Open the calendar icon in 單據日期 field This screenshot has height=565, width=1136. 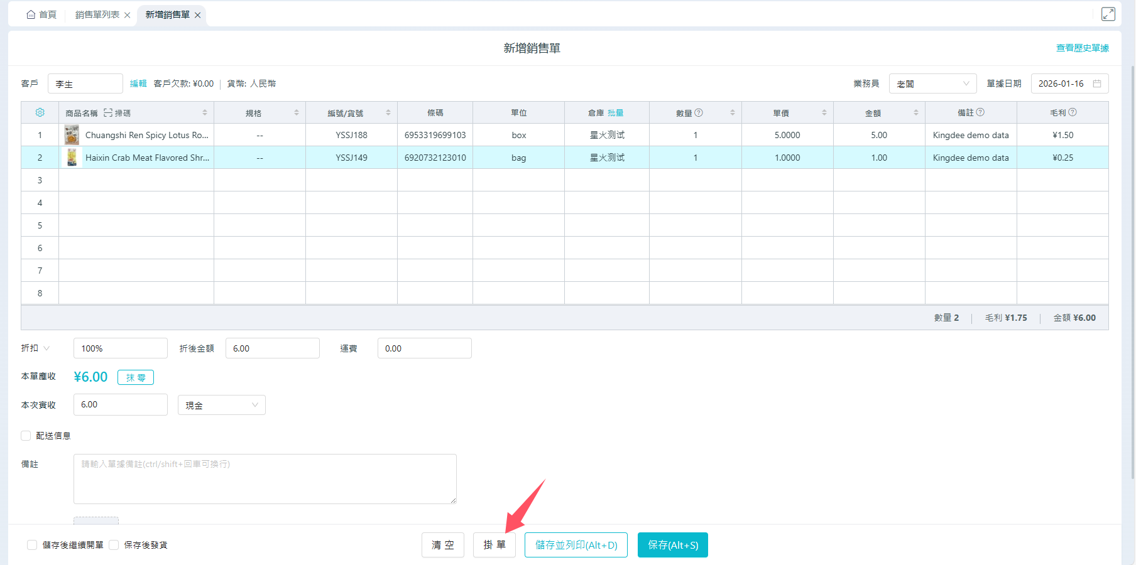[x=1097, y=83]
